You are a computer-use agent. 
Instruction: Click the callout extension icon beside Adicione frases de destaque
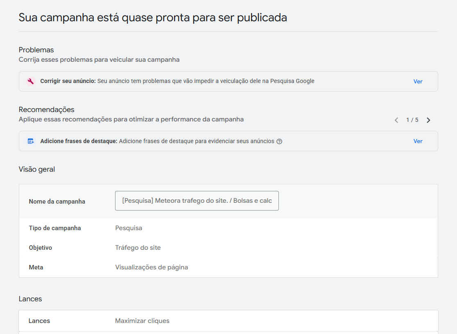click(31, 141)
